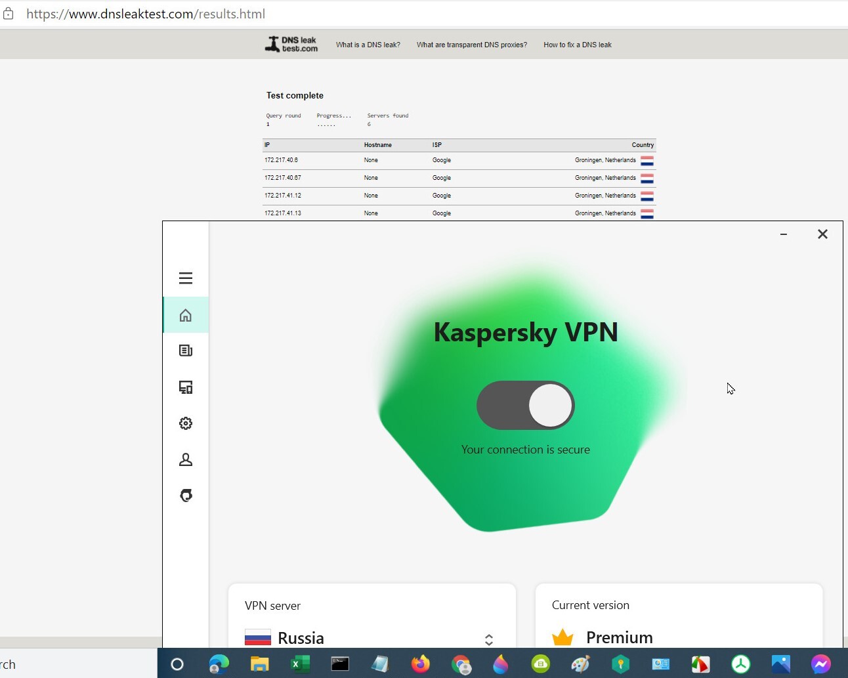Open File Explorer from the taskbar
This screenshot has width=848, height=678.
[260, 664]
